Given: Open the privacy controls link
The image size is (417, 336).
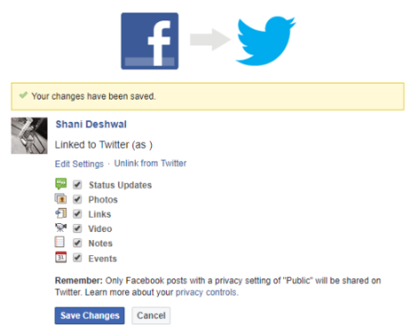Looking at the screenshot, I should (x=207, y=292).
